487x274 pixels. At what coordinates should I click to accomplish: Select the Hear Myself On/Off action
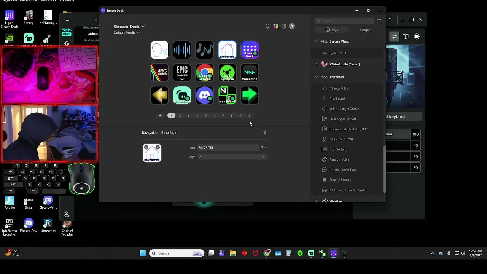coord(347,119)
